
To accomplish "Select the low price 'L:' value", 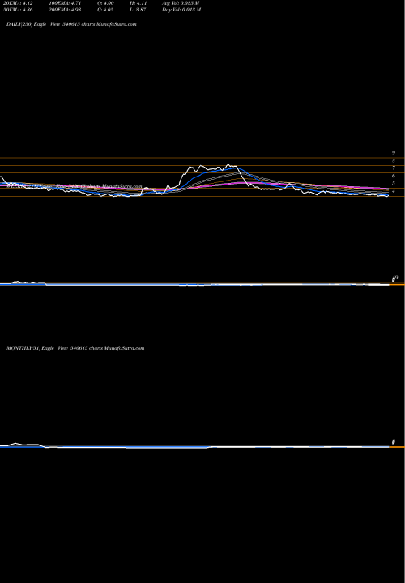I will pos(138,10).
